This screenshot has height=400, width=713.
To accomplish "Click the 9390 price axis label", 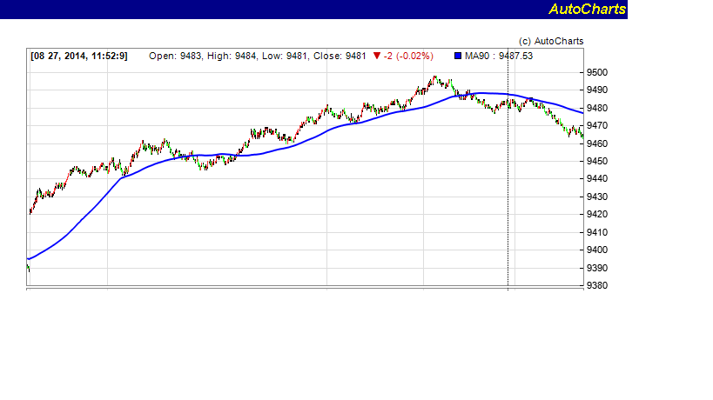I will 597,268.
